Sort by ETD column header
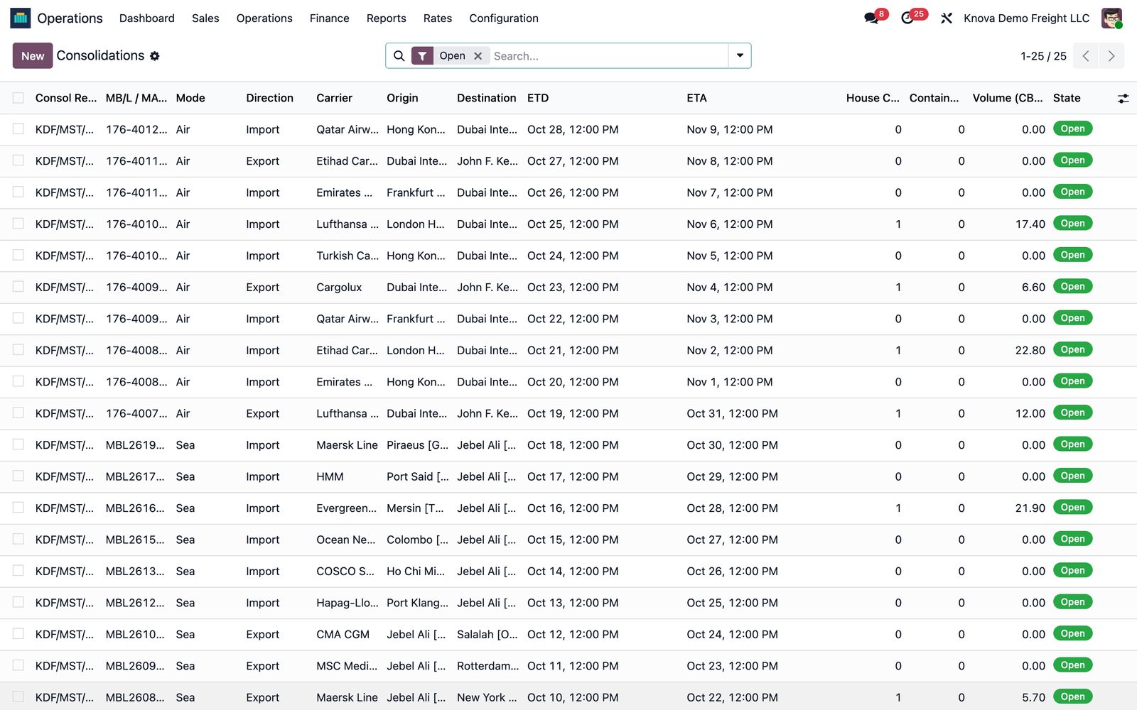 pos(538,98)
